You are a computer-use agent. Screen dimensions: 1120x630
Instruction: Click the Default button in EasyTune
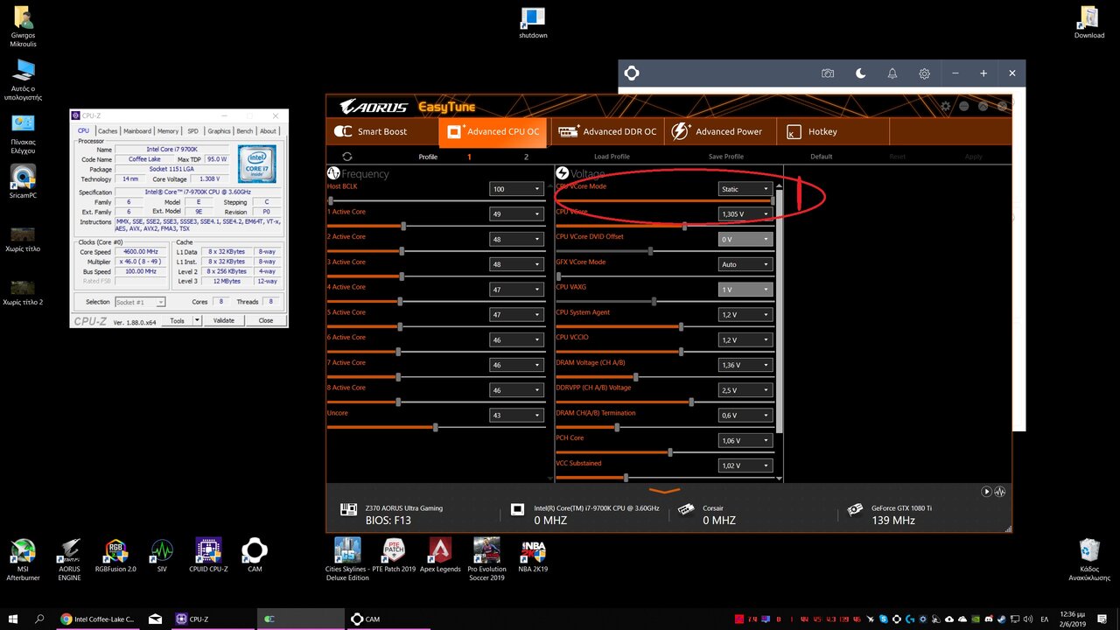point(822,157)
